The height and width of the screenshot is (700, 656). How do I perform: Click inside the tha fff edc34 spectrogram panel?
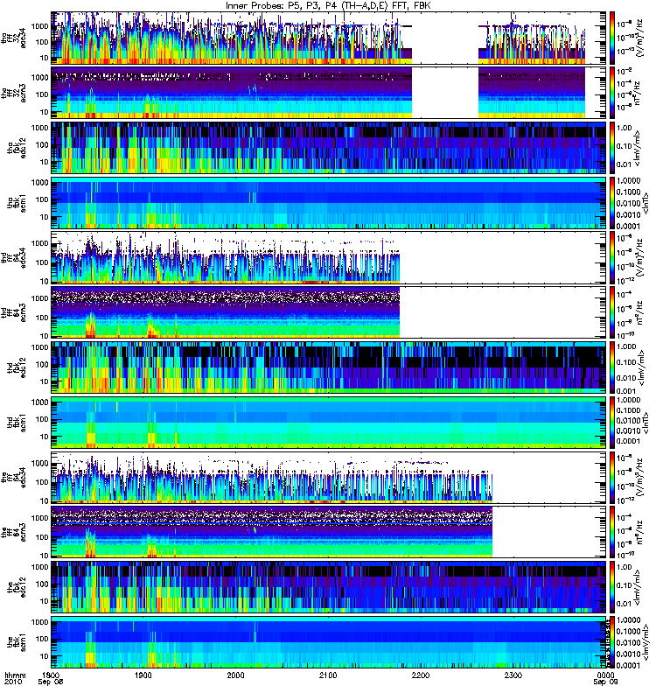[329, 38]
